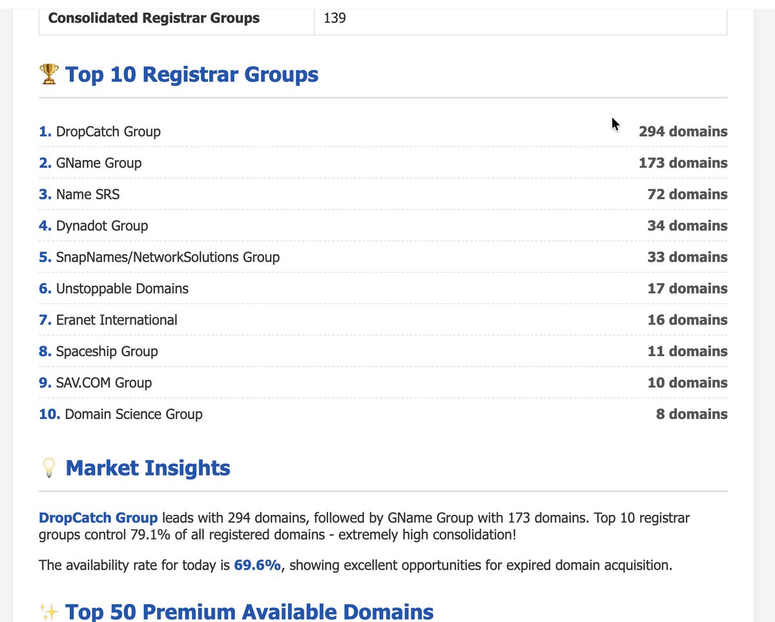Click the 8 domains count
The height and width of the screenshot is (622, 775).
pyautogui.click(x=692, y=414)
